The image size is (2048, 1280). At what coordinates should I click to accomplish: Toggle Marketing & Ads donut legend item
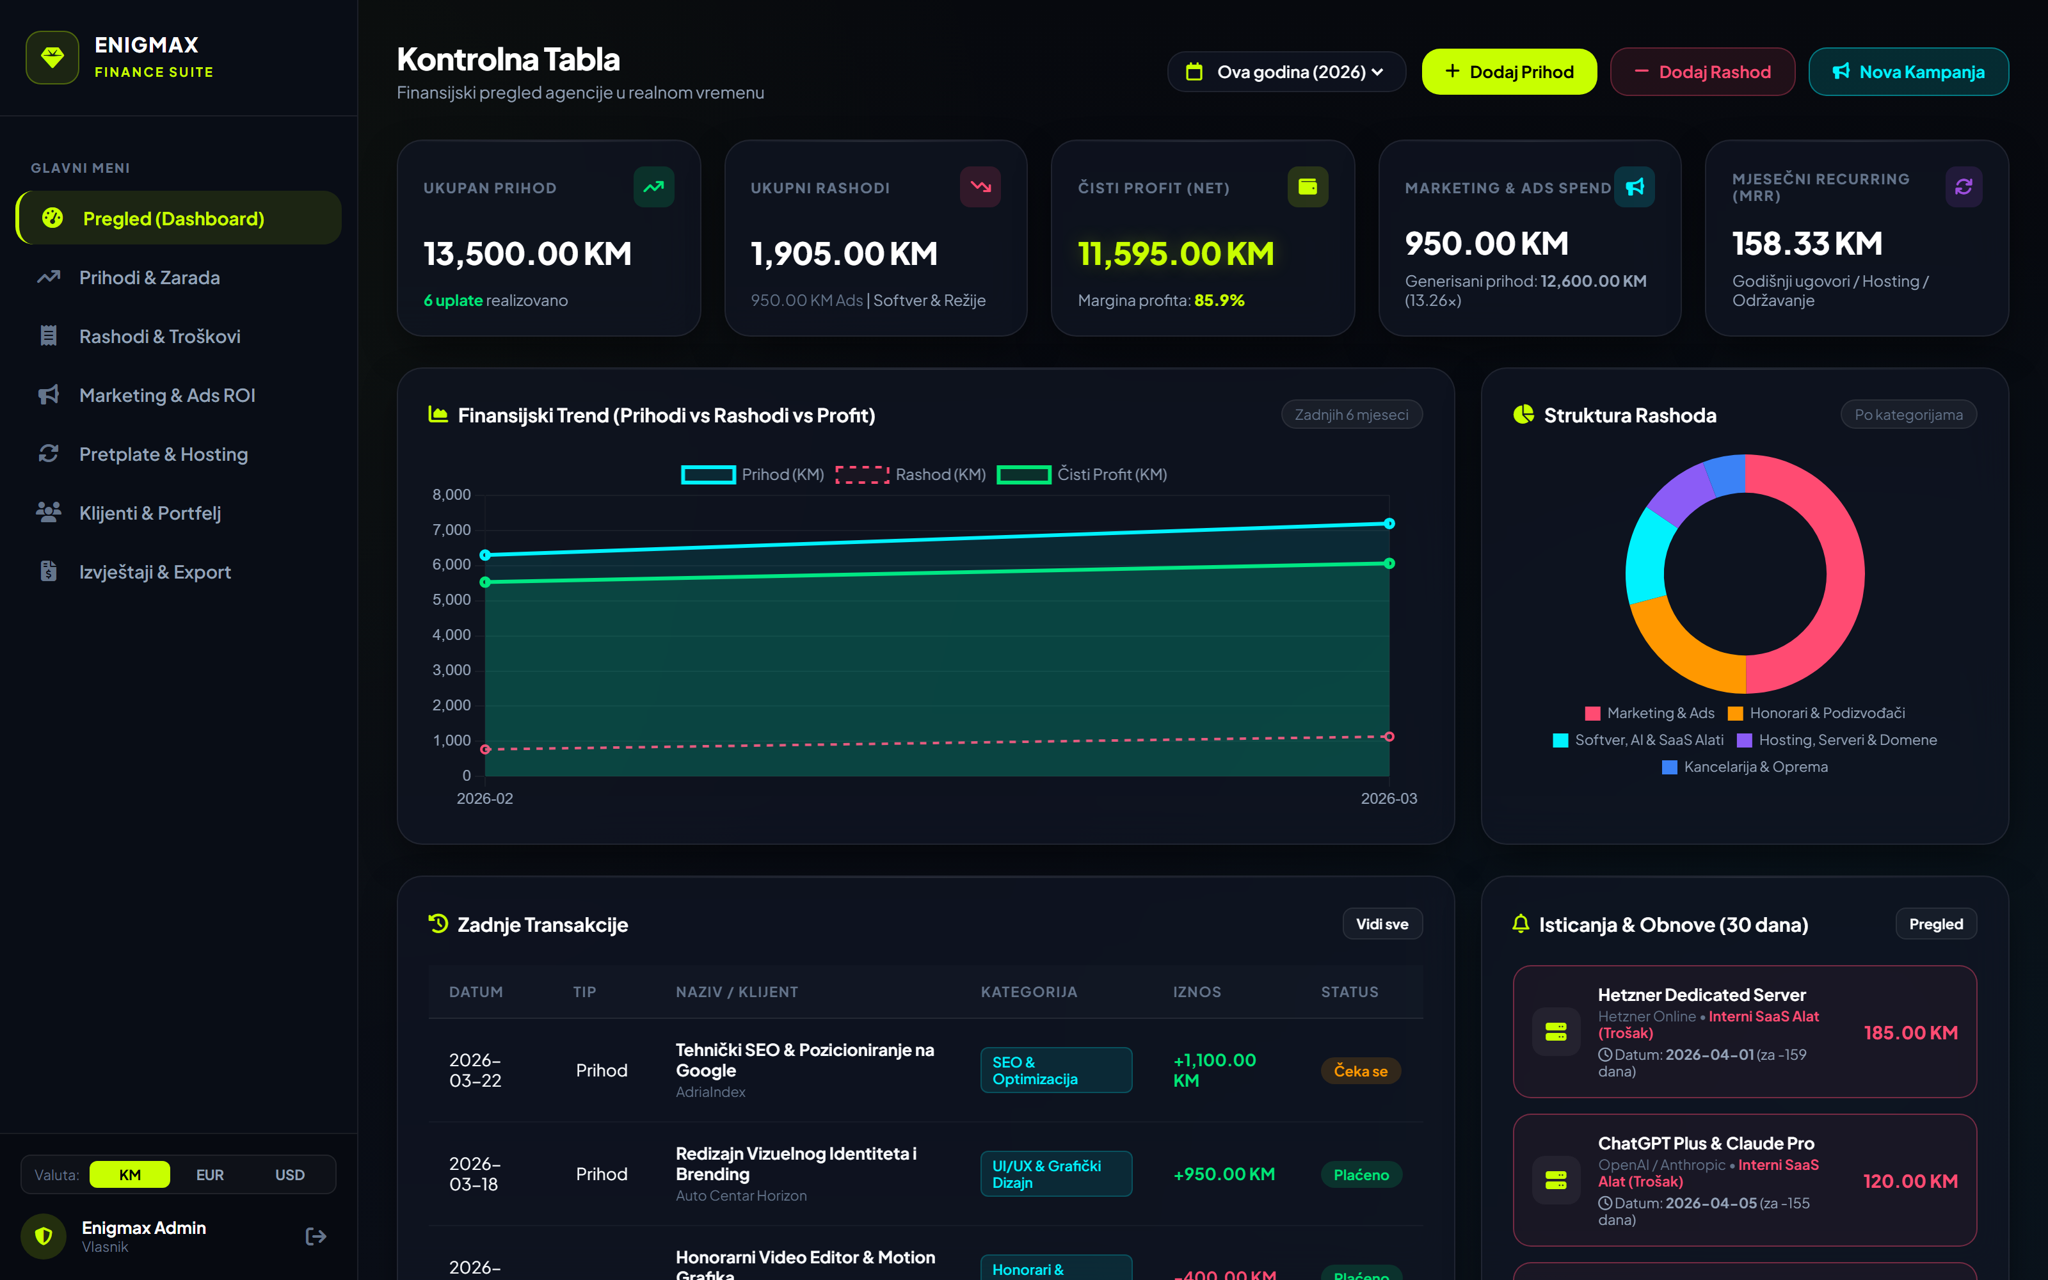pos(1649,714)
